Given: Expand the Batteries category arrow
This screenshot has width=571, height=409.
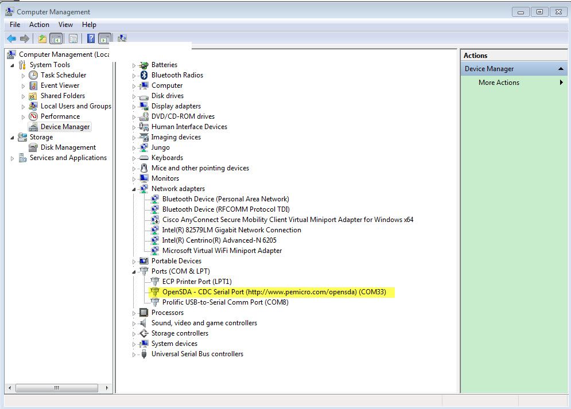Looking at the screenshot, I should [x=134, y=65].
